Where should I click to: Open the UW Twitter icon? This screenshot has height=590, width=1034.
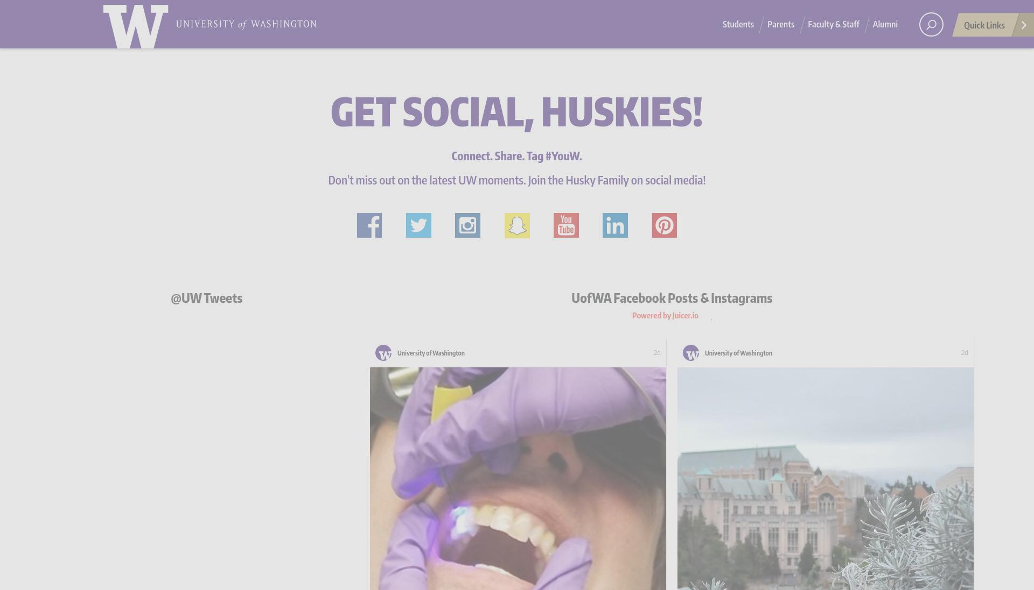(x=418, y=225)
